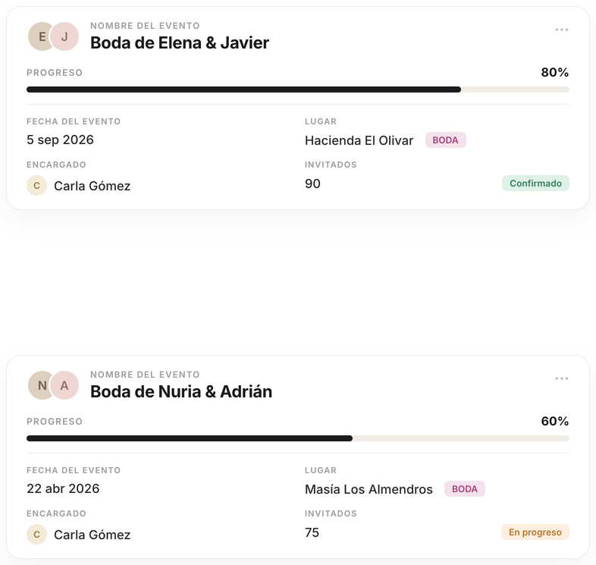Click the N avatar on the Nuria & Adrián card
596x565 pixels.
click(x=40, y=385)
